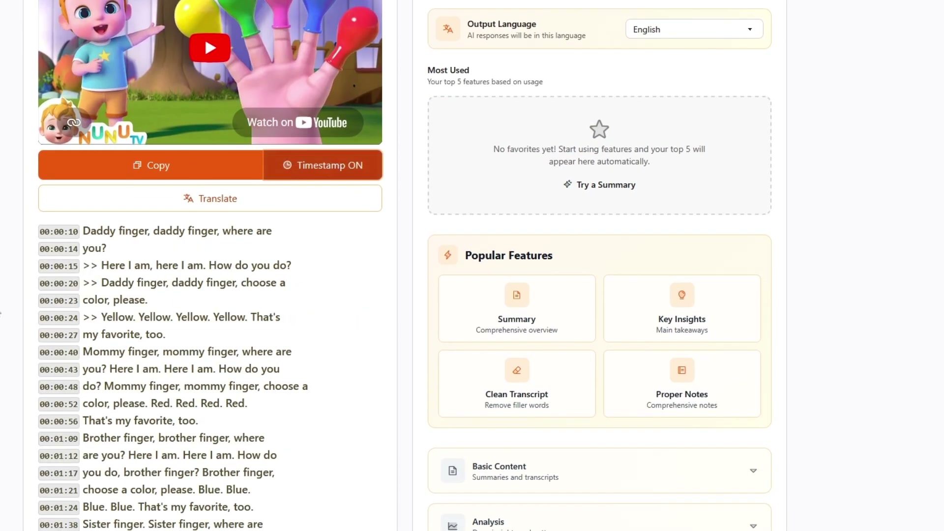Jump to timestamp 00:00:10

[59, 232]
